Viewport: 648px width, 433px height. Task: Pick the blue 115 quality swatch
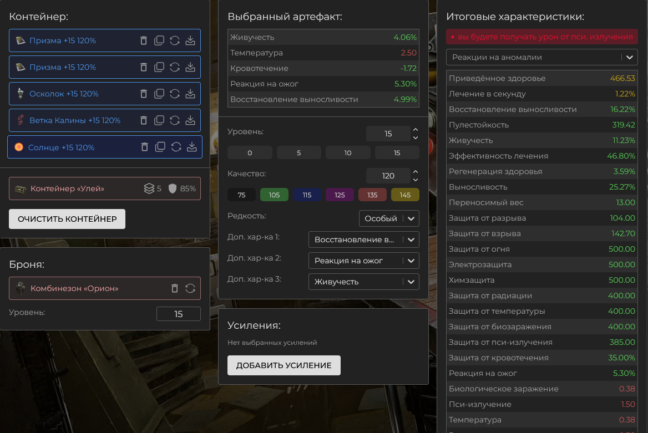point(307,195)
